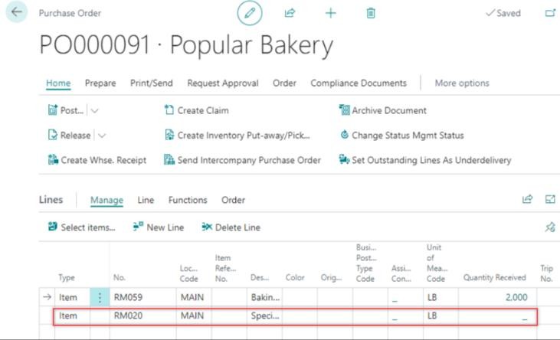Open the Prepare menu tab

point(100,83)
